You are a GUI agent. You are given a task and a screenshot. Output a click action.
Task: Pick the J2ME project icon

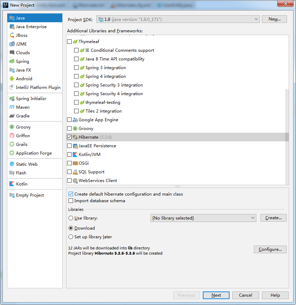pyautogui.click(x=12, y=44)
